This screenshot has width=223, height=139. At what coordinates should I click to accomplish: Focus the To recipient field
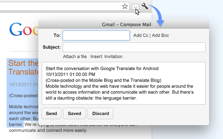coord(96,35)
